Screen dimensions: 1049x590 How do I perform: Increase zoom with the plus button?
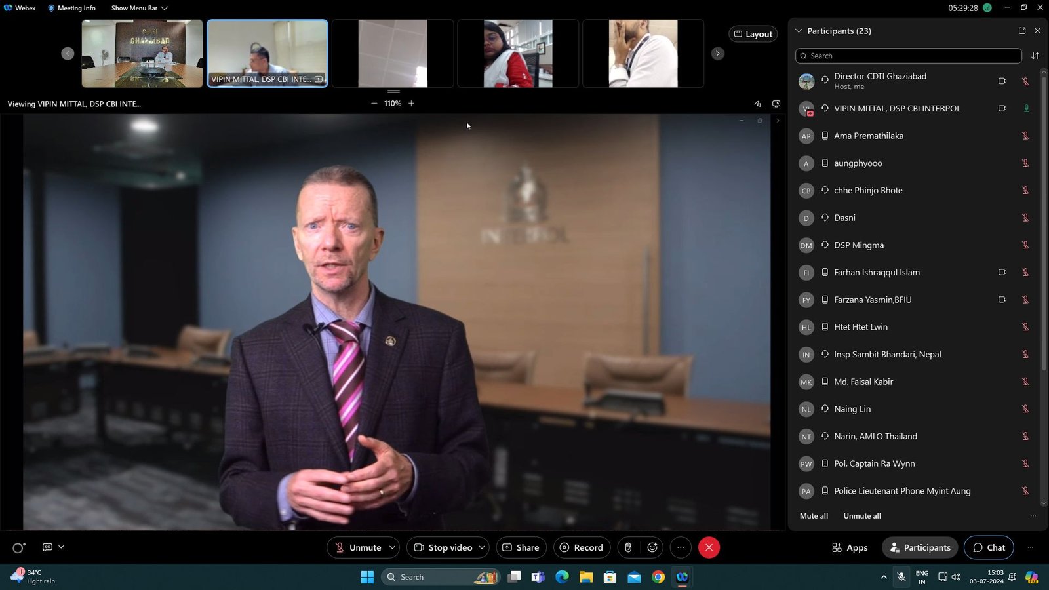[x=411, y=104]
